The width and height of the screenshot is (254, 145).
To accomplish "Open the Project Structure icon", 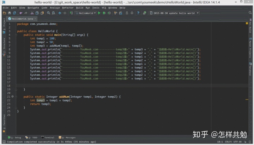I will [x=121, y=13].
